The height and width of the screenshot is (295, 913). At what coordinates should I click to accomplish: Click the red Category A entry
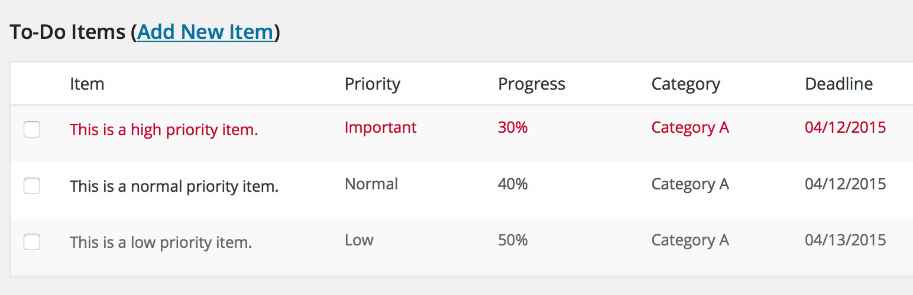coord(690,127)
